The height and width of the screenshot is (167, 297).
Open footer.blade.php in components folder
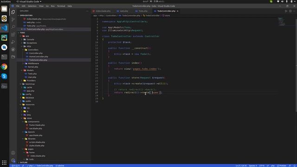pyautogui.click(x=37, y=125)
